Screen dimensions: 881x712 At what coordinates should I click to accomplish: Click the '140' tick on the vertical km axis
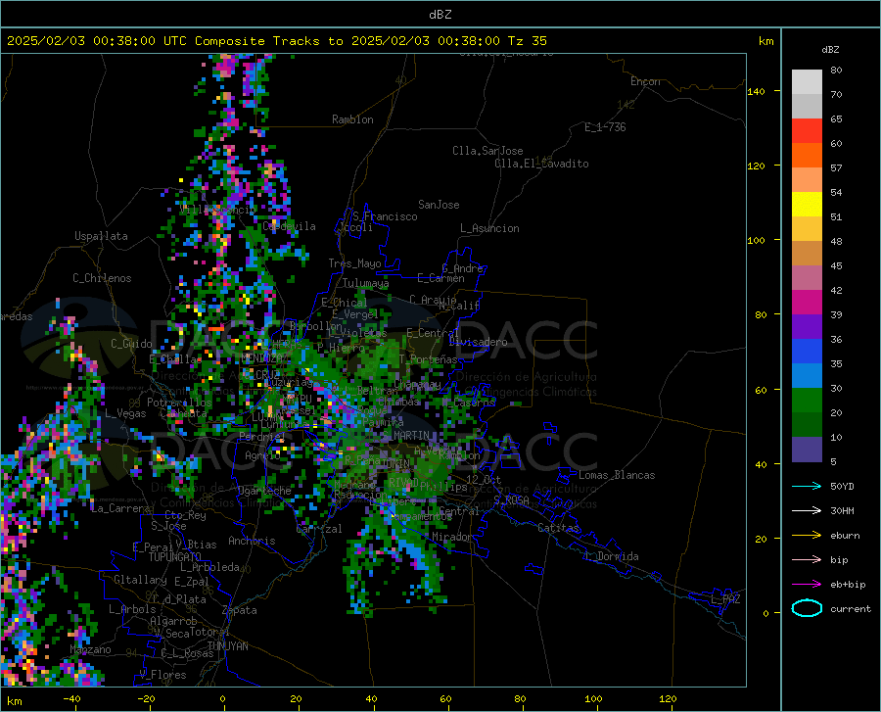(x=756, y=91)
